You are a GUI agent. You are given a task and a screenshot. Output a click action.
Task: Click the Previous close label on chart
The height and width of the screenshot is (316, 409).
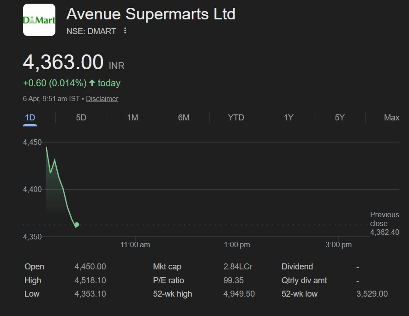(385, 219)
